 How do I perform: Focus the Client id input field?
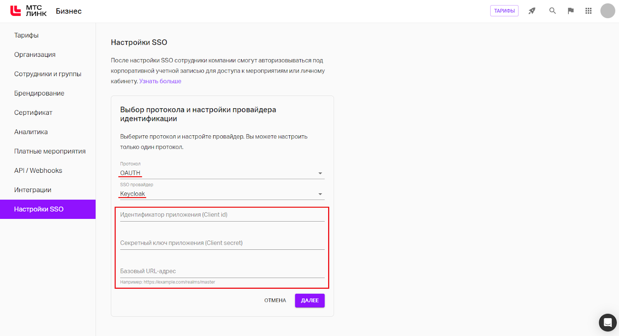click(222, 215)
